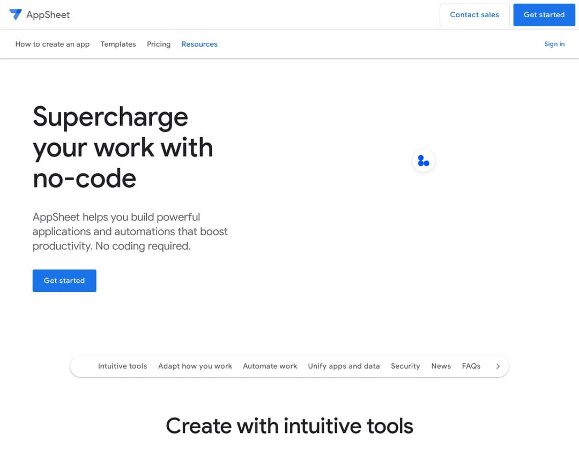Image resolution: width=579 pixels, height=463 pixels.
Task: Click the Create with intuitive tools heading
Action: [x=289, y=425]
